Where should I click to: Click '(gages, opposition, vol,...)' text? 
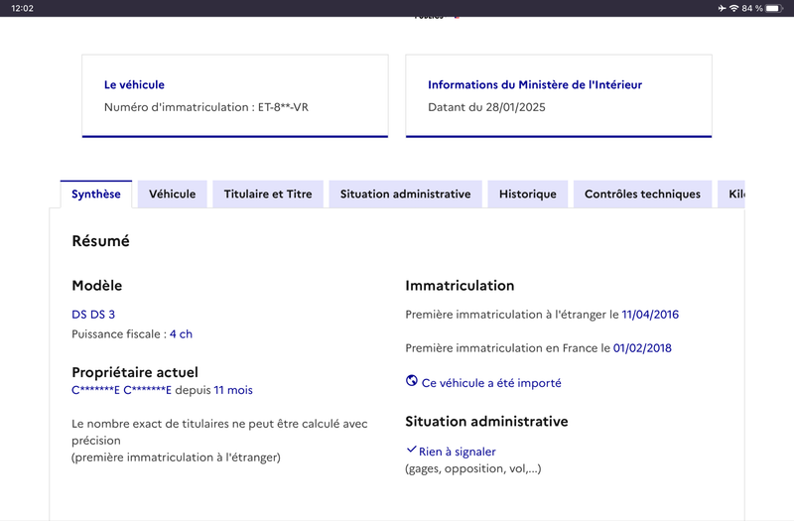click(x=473, y=468)
